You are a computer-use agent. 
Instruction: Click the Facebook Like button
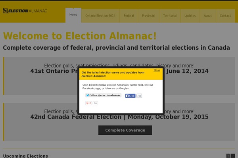tap(130, 96)
